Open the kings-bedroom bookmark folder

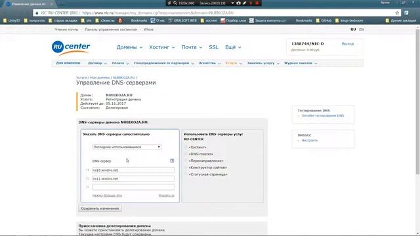click(349, 20)
